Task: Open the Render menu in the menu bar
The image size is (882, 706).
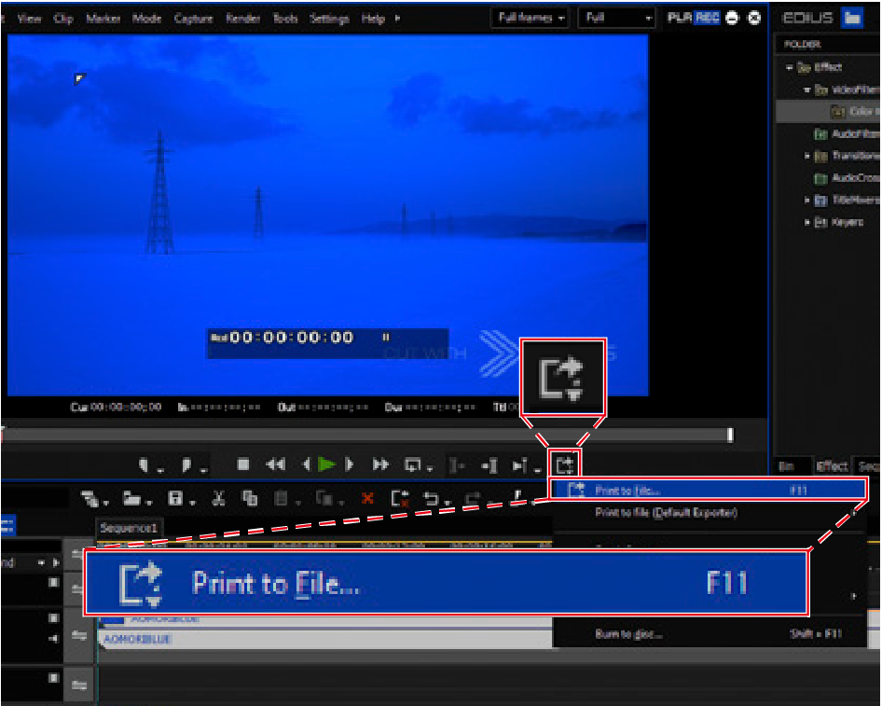Action: click(242, 19)
